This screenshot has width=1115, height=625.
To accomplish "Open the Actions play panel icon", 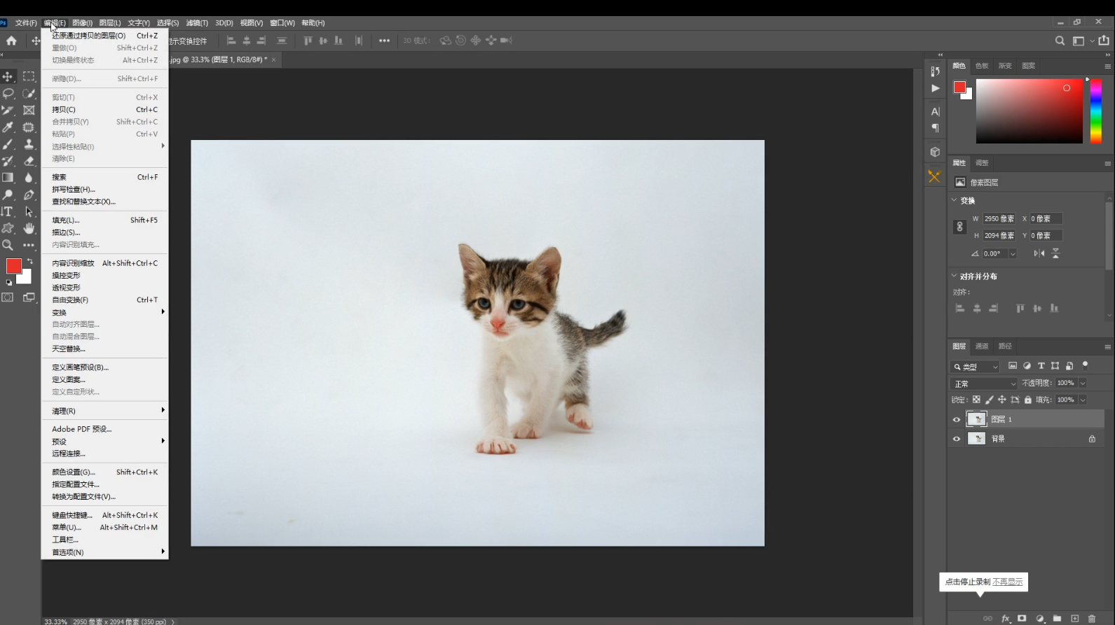I will click(935, 88).
